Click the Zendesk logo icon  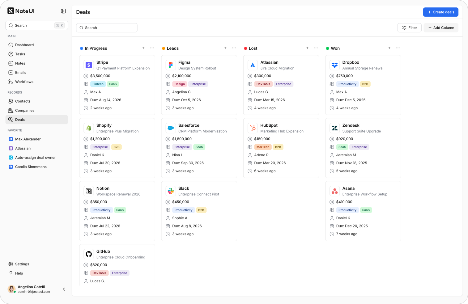(334, 128)
